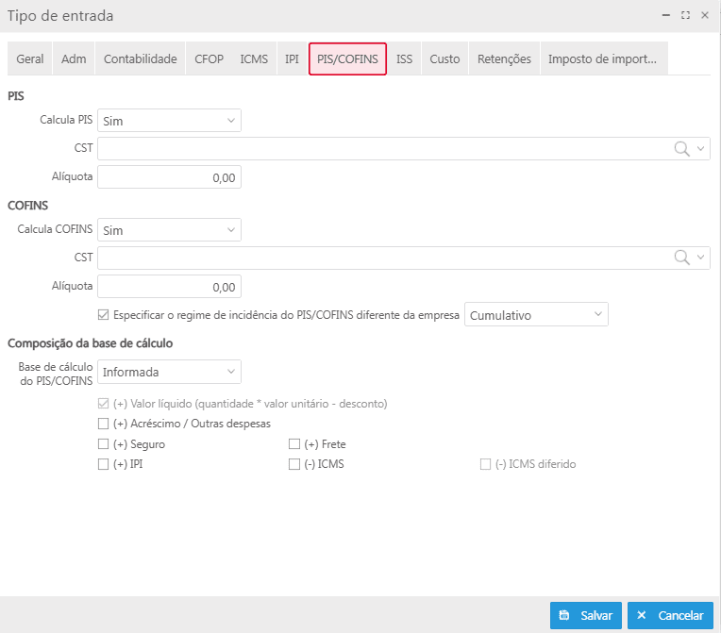Viewport: 721px width, 633px height.
Task: Open the Retenções tab
Action: coord(504,58)
